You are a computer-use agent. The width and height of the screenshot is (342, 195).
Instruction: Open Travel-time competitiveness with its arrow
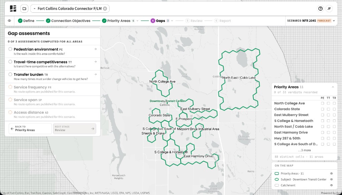95,62
